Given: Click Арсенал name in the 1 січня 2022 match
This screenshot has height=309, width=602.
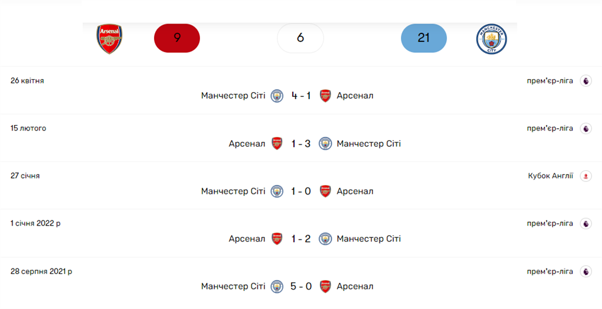Looking at the screenshot, I should 247,239.
